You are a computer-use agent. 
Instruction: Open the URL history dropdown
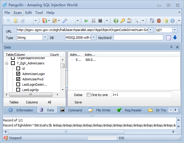pyautogui.click(x=151, y=30)
